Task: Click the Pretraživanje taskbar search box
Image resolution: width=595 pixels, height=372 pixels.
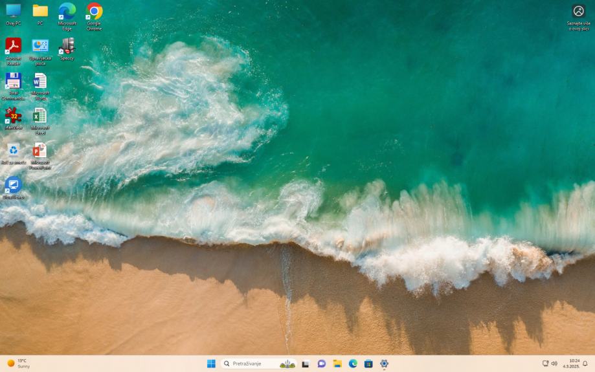Action: [x=259, y=364]
